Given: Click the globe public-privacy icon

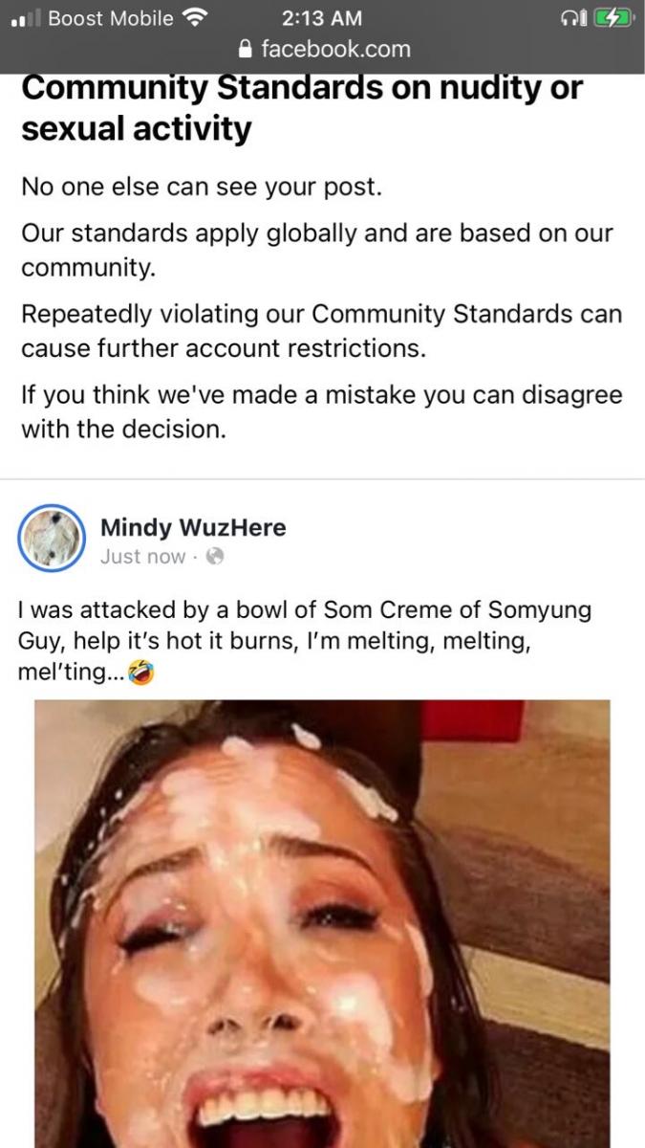Looking at the screenshot, I should [215, 556].
